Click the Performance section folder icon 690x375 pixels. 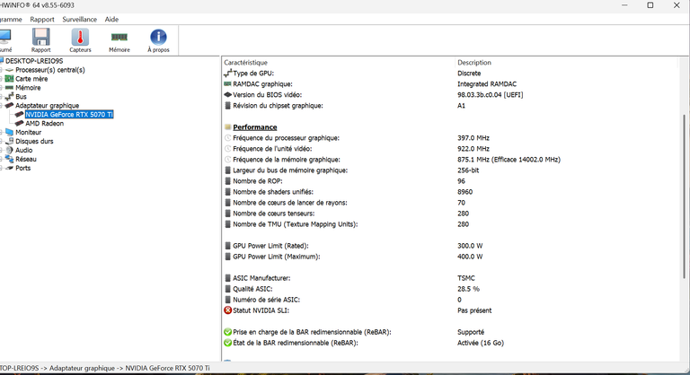tap(227, 127)
